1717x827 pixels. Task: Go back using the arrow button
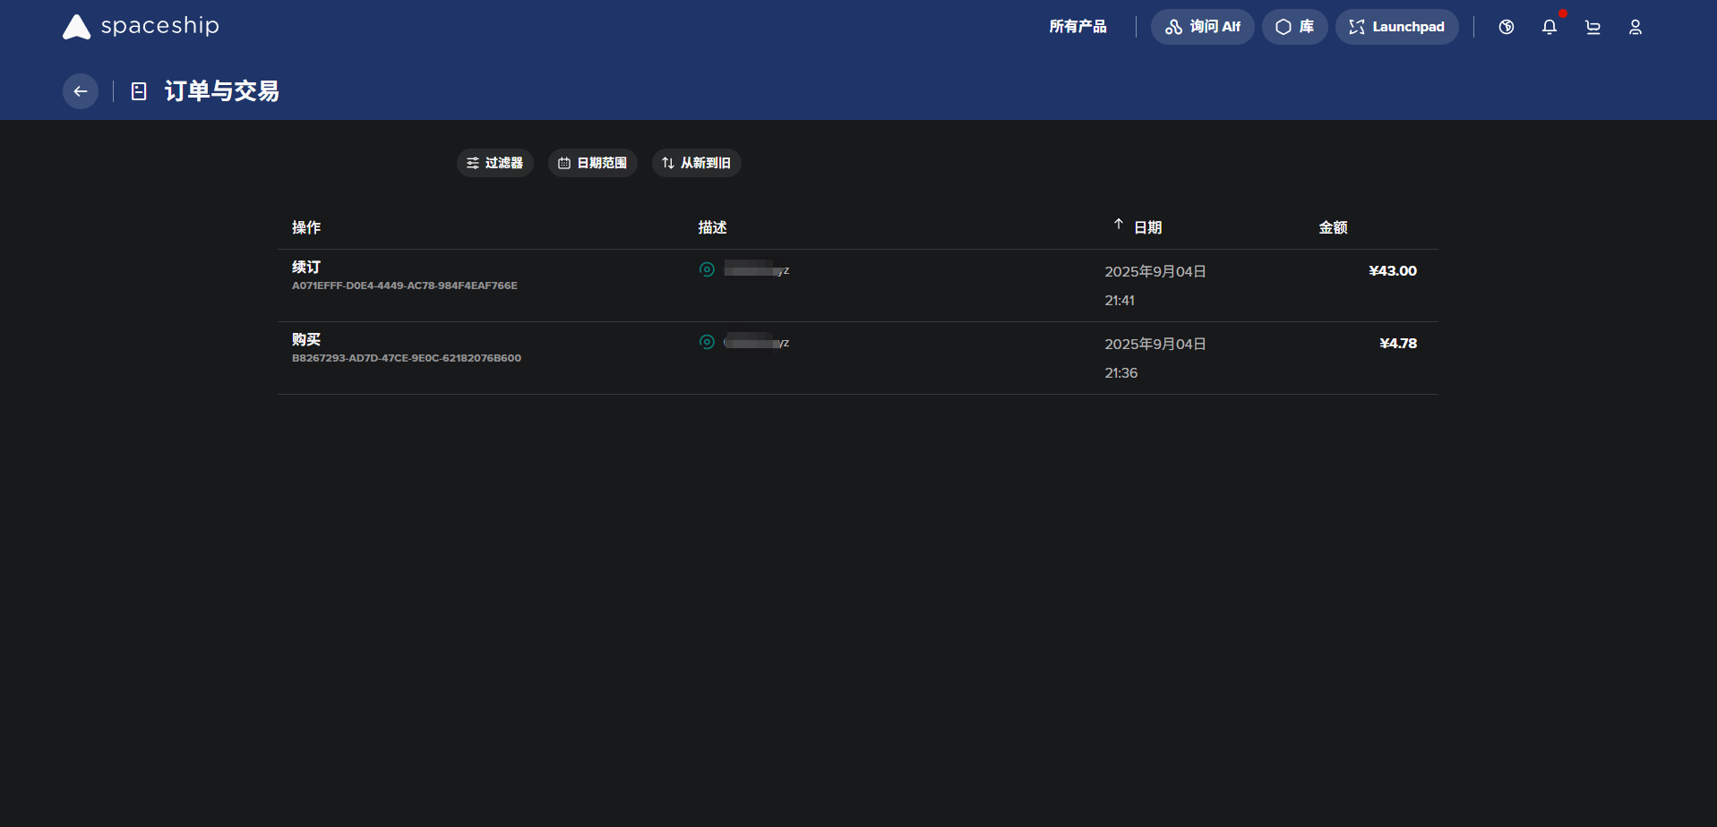coord(81,91)
